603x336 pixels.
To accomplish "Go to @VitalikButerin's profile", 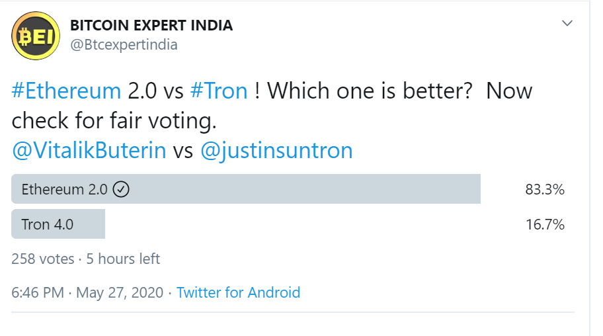I will click(89, 151).
